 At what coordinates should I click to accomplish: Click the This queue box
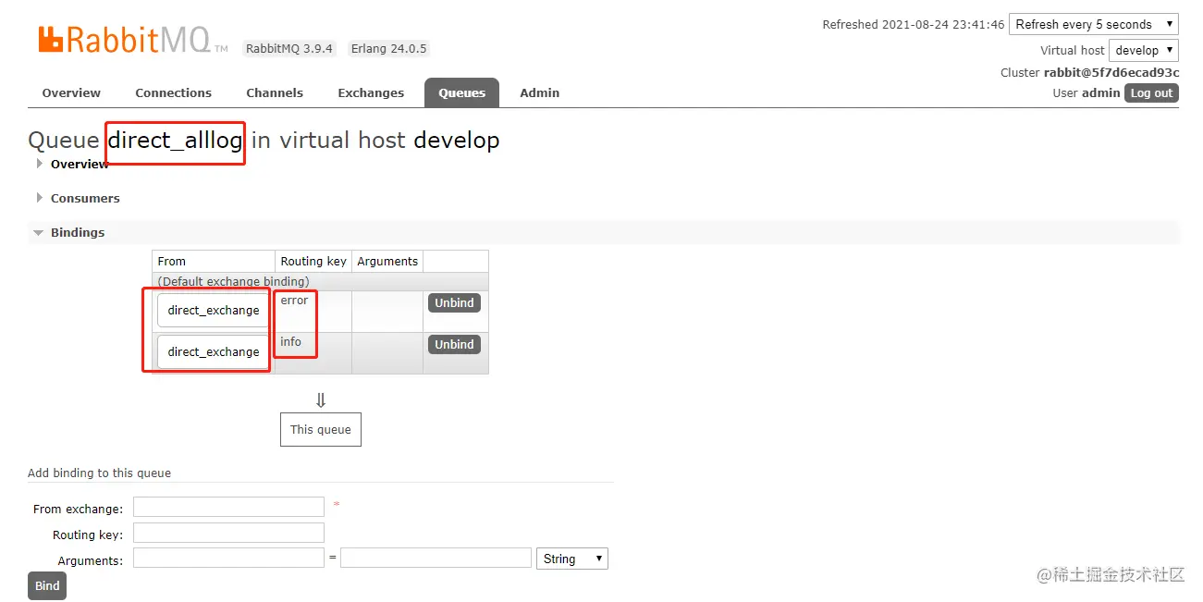point(321,429)
